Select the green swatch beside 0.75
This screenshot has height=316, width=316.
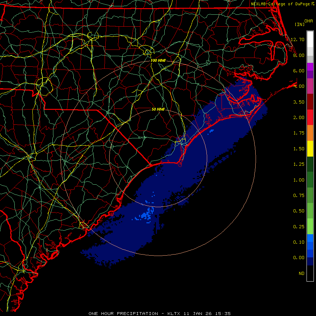(310, 195)
